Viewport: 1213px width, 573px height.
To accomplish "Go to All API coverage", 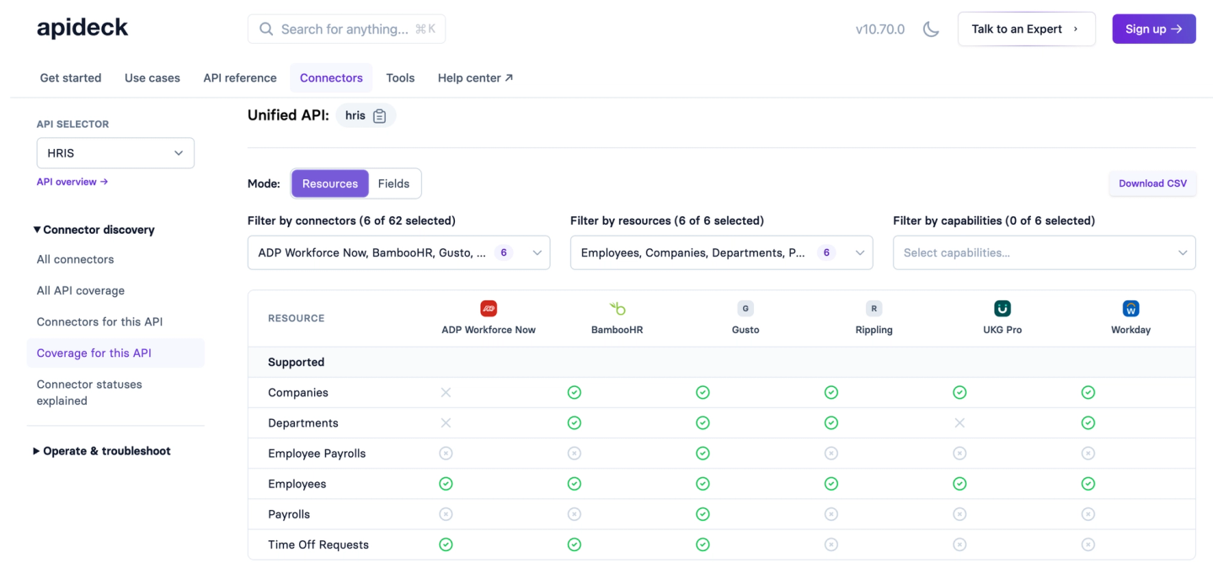I will (80, 290).
